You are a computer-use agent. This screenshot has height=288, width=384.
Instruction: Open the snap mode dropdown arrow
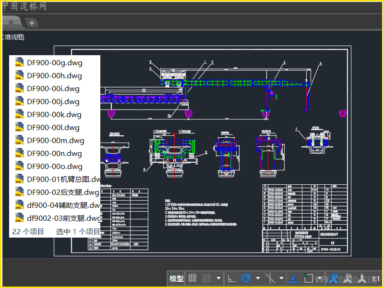click(x=219, y=278)
